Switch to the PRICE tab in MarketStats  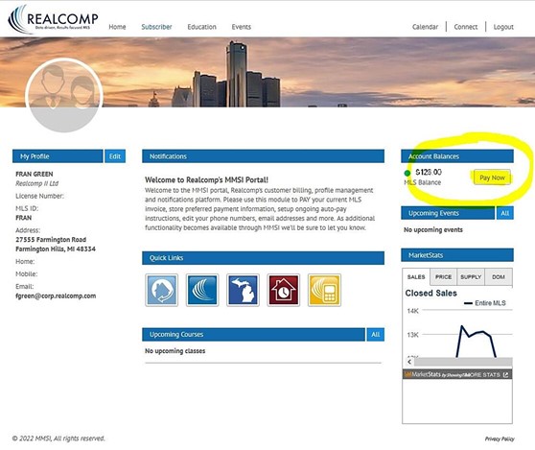click(x=443, y=277)
